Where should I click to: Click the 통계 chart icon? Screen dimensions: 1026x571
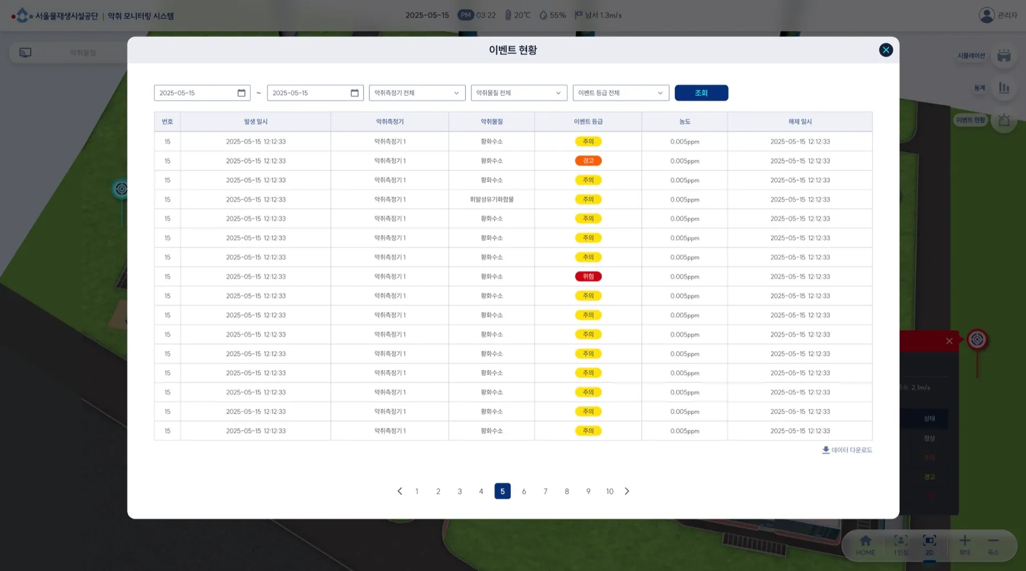tap(1004, 88)
